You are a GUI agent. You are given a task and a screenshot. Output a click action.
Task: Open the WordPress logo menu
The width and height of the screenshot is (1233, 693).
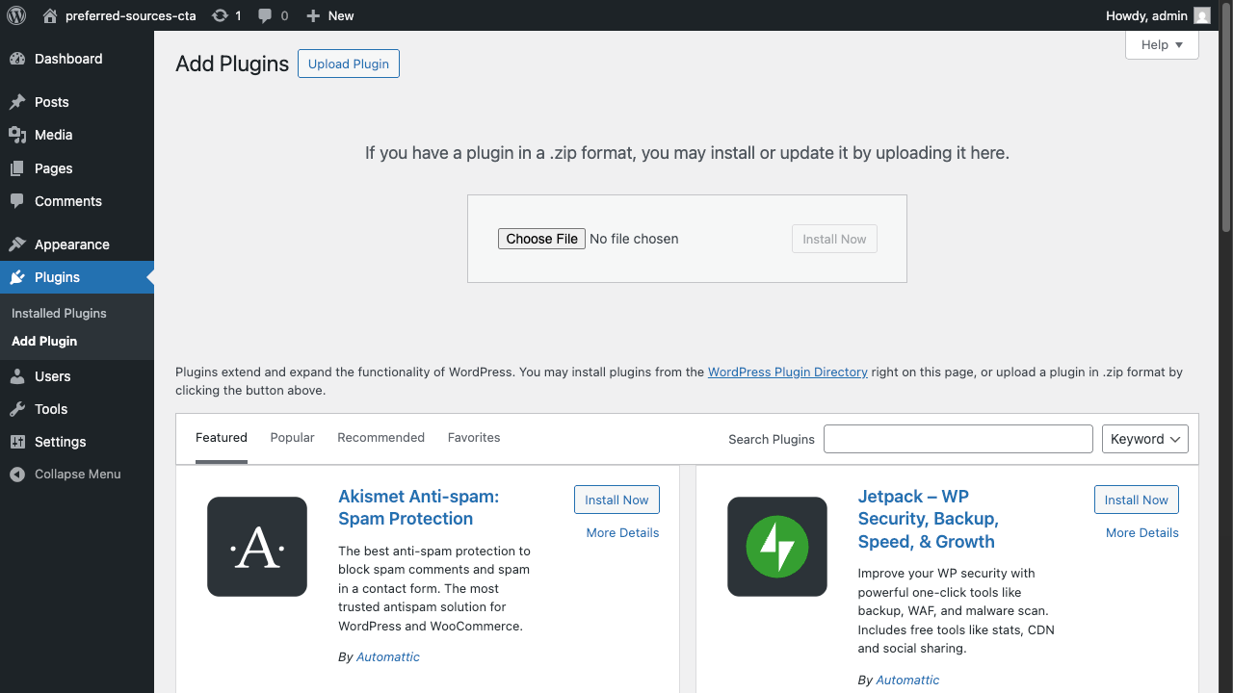15,15
